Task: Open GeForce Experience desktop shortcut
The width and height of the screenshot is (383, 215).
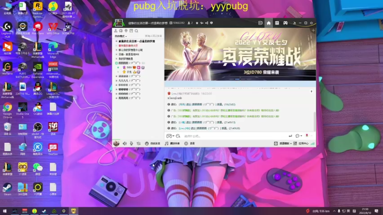Action: [x=38, y=70]
